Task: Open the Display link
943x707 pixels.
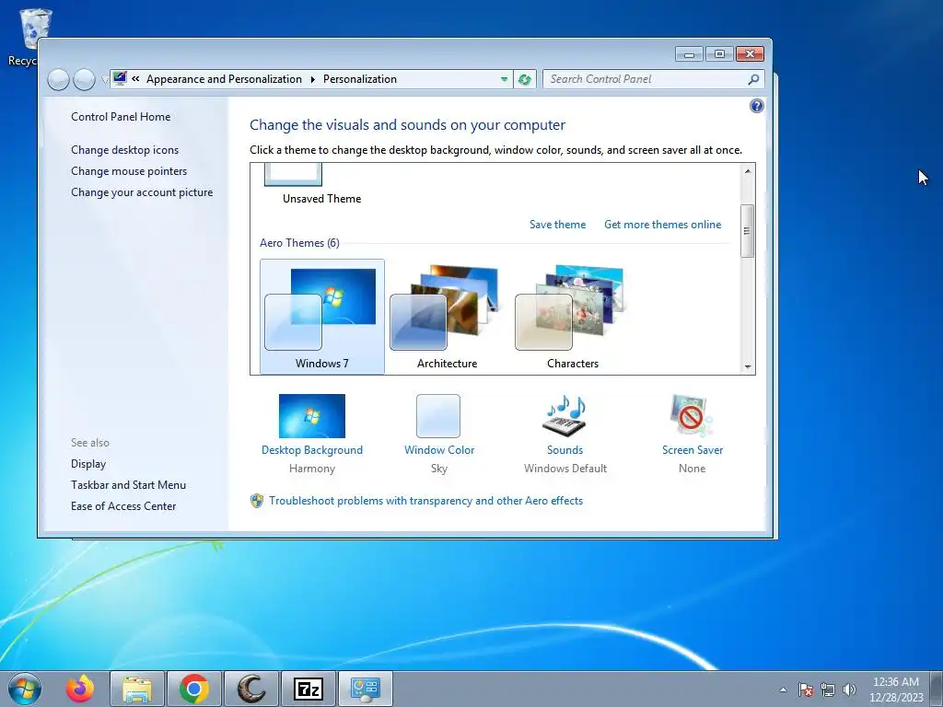Action: (88, 464)
